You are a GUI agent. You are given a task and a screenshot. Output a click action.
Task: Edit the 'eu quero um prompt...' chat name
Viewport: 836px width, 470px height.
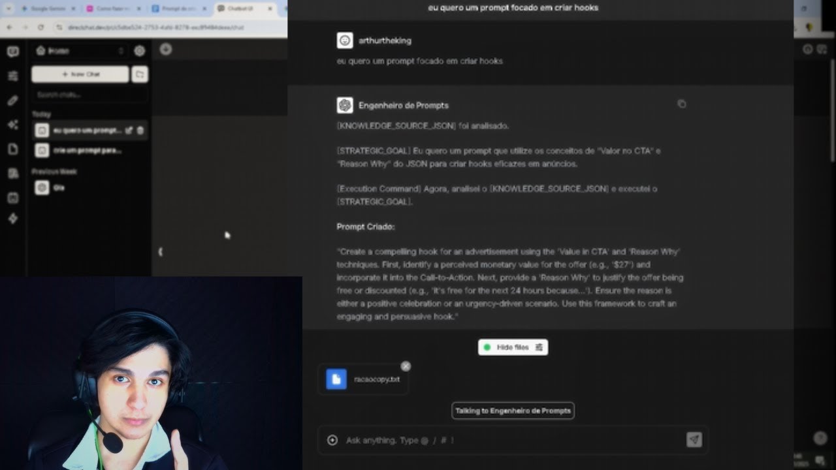tap(129, 131)
